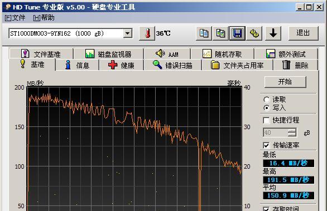The height and width of the screenshot is (211, 327).
Task: Select the 读取 read radio button
Action: pyautogui.click(x=267, y=100)
